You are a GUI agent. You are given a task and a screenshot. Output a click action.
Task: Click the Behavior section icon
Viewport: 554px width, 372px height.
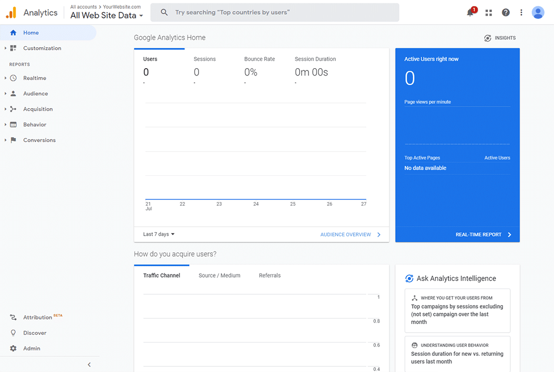click(x=13, y=124)
